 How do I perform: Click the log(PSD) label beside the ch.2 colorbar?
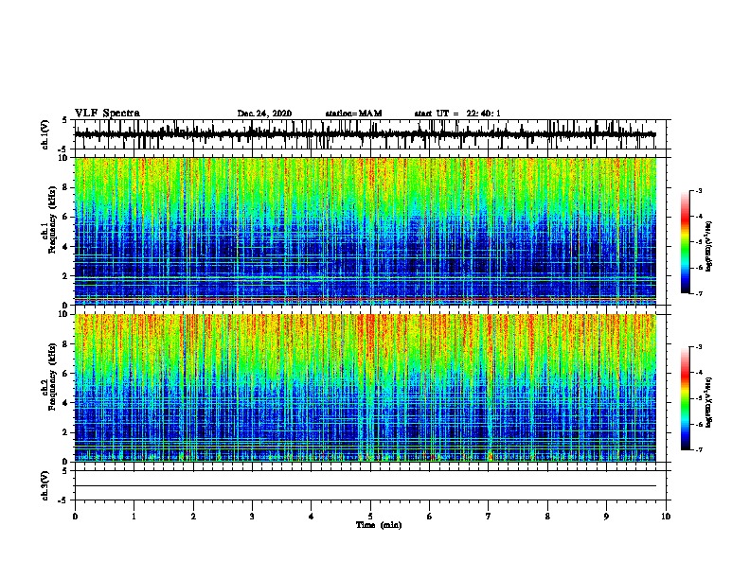pos(708,402)
